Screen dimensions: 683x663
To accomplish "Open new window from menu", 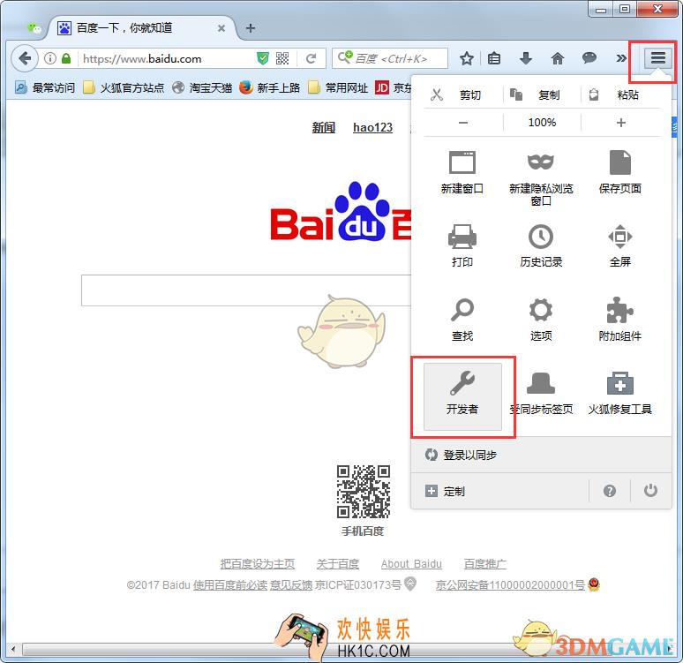I will pyautogui.click(x=462, y=173).
